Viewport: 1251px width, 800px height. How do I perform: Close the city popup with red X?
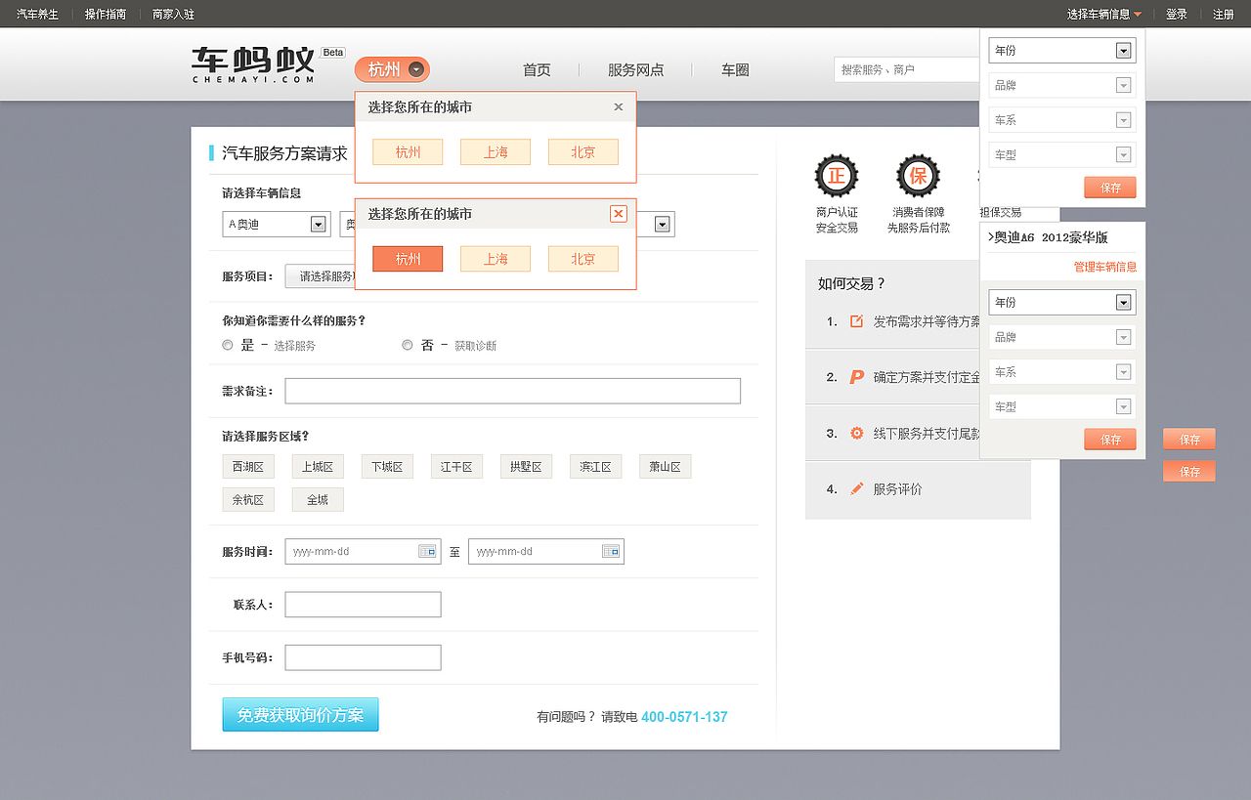(x=618, y=214)
